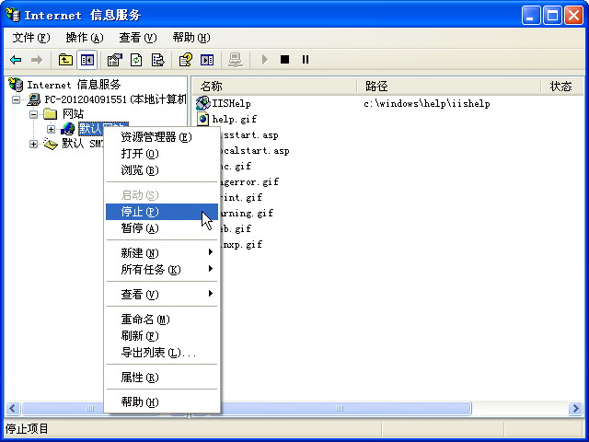Choose context menu 帮助(H) entry
The width and height of the screenshot is (589, 442).
pos(162,402)
